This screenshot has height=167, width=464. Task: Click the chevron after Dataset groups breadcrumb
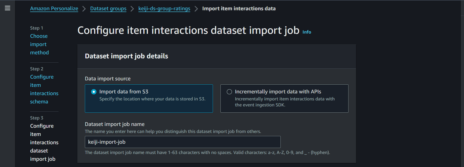(132, 9)
